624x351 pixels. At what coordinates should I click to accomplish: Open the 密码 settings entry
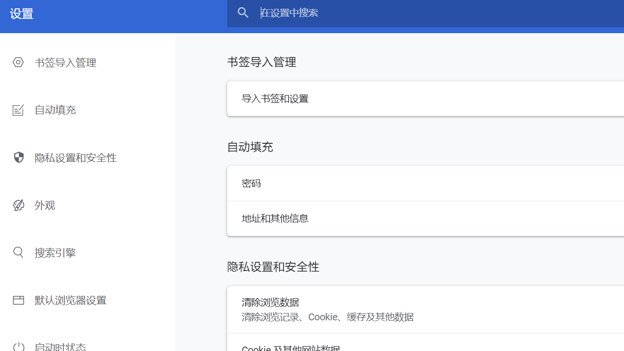point(251,183)
